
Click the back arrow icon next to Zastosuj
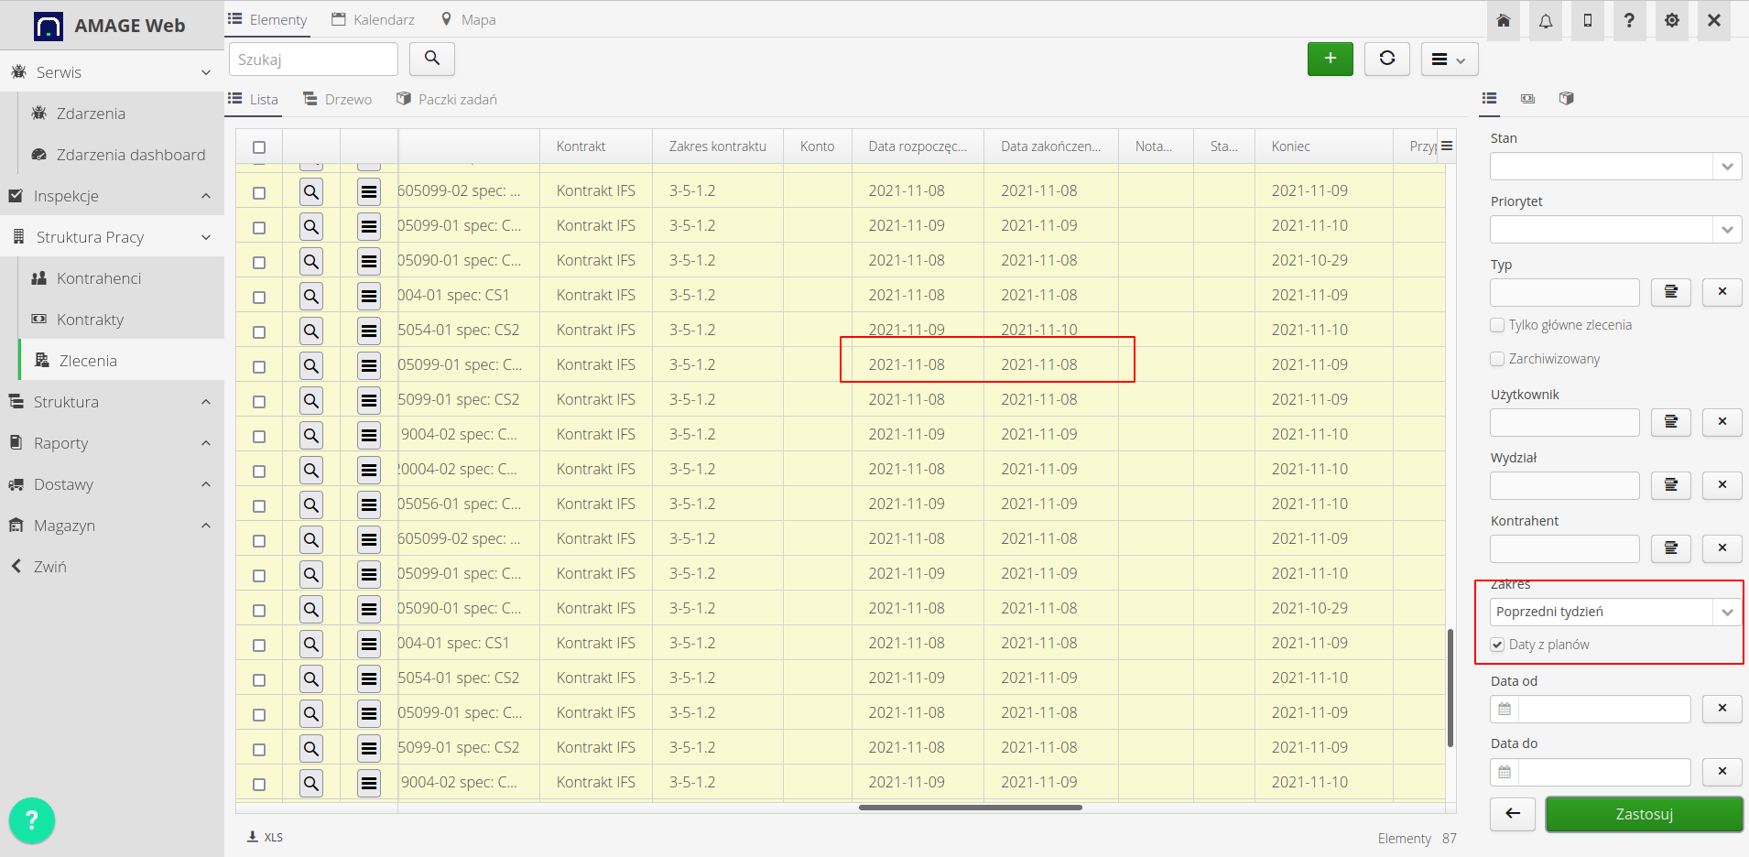pyautogui.click(x=1512, y=814)
